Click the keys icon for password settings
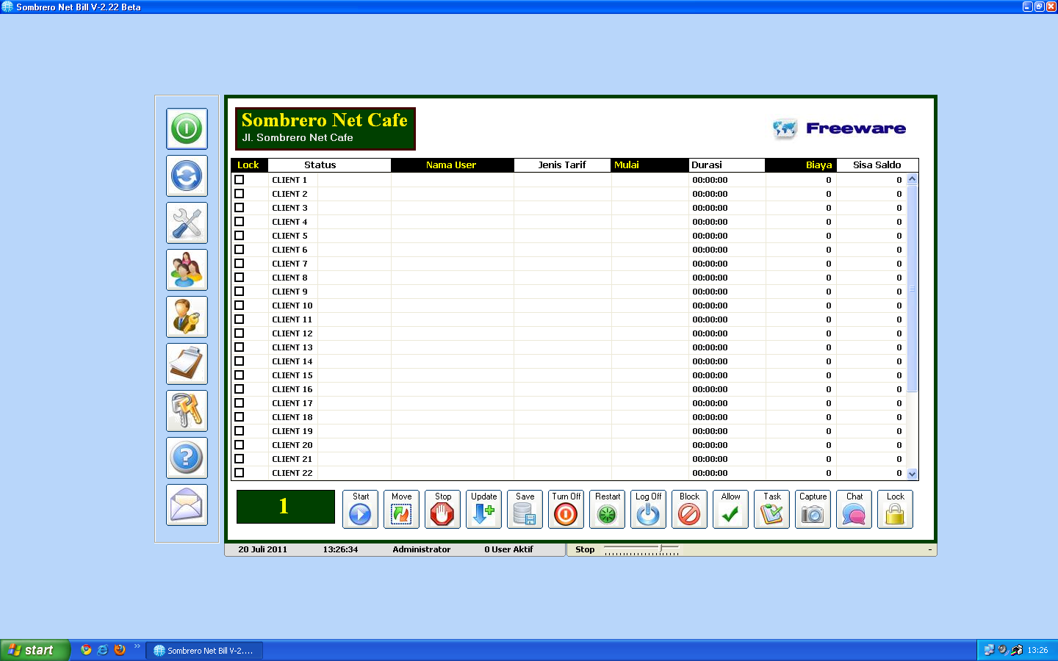Viewport: 1058px width, 661px height. click(x=187, y=411)
